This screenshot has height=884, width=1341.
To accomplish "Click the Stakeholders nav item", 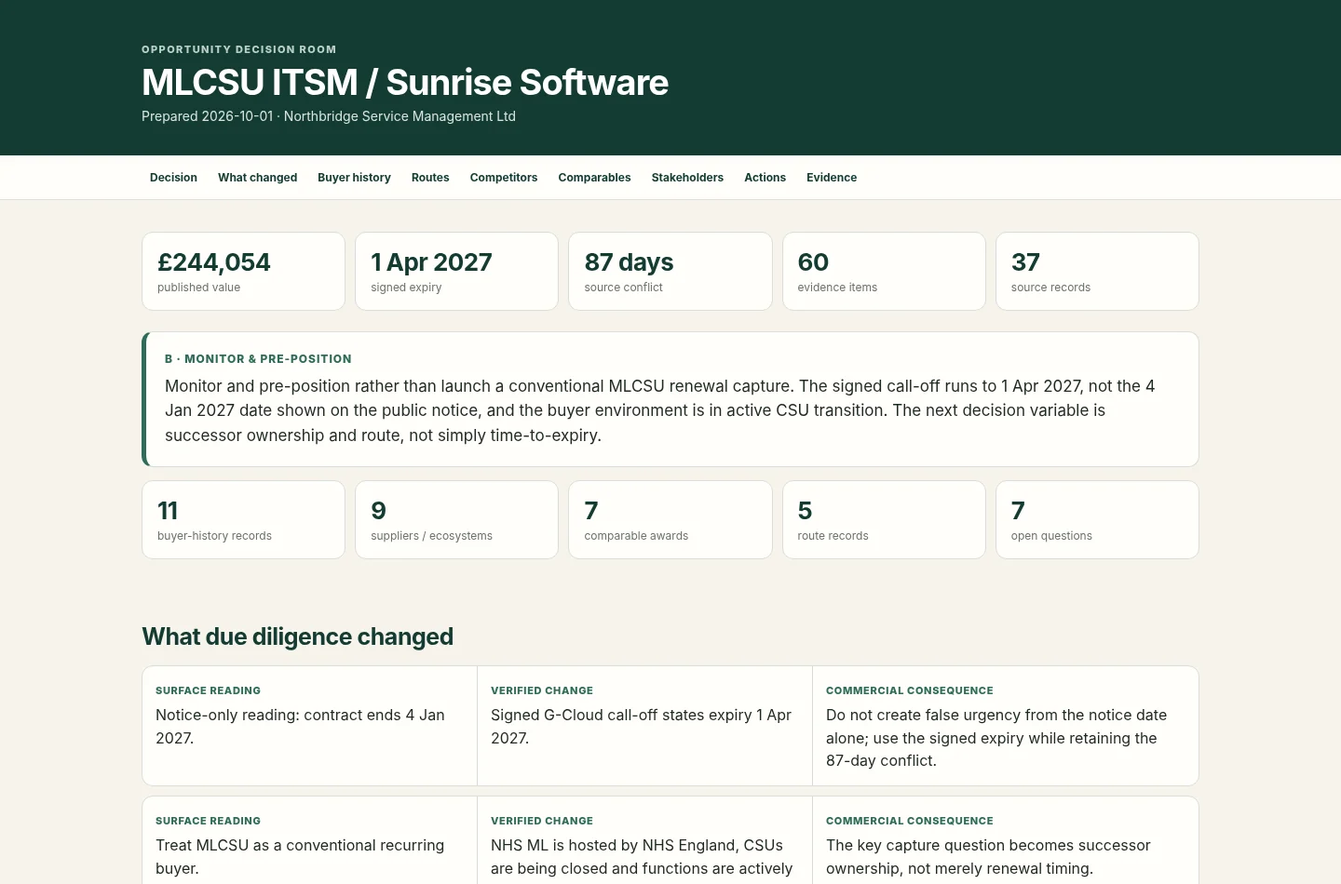I will click(x=687, y=178).
